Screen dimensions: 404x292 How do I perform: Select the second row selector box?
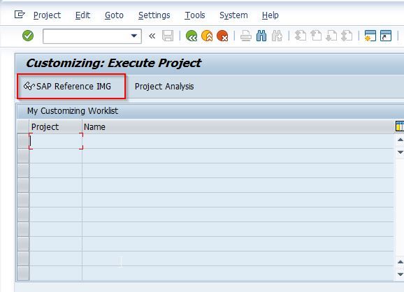(23, 156)
